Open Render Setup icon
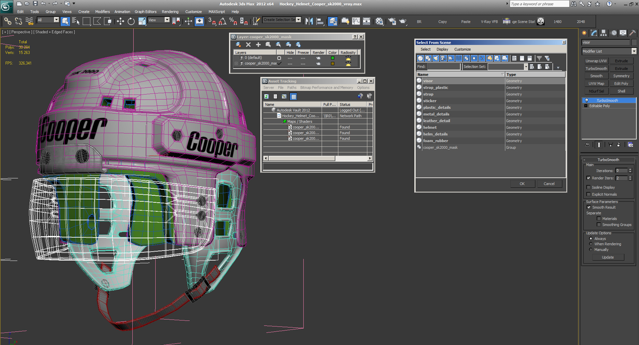Viewport: 639px width, 345px height. [x=392, y=21]
